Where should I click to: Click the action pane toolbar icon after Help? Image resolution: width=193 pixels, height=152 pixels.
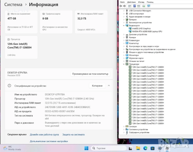pos(138,6)
